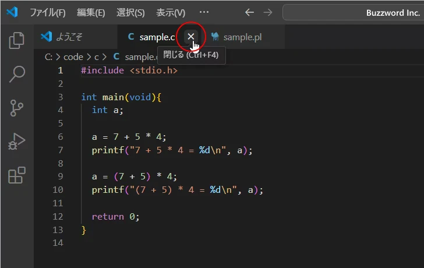Viewport: 424px width, 268px height.
Task: Click the sample.c breadcrumb file name
Action: [x=140, y=57]
